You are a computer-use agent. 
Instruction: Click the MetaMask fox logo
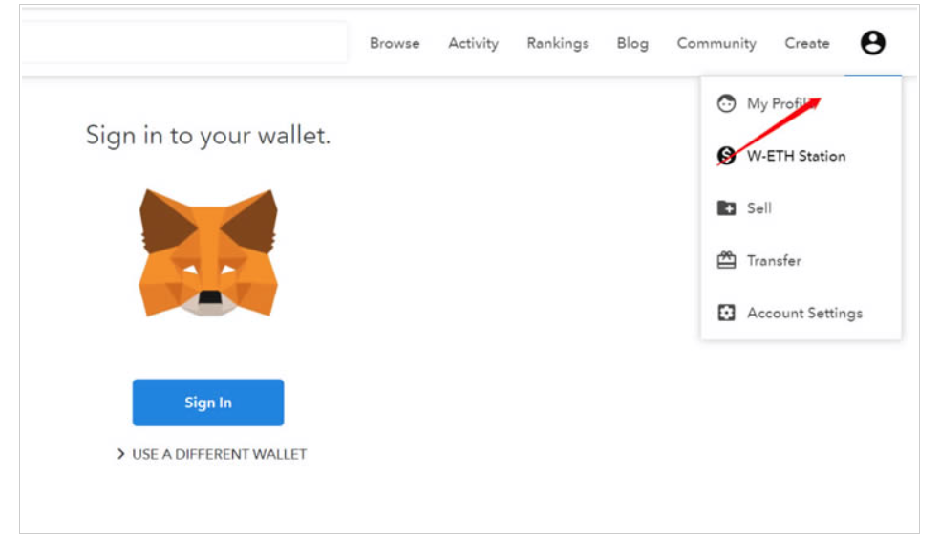point(208,252)
